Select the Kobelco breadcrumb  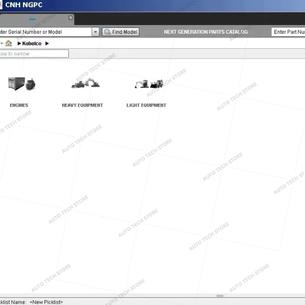(x=32, y=43)
